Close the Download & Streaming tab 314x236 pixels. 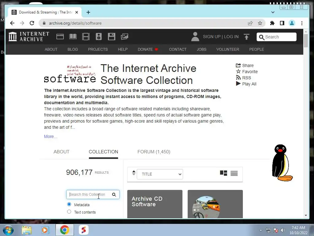(x=76, y=12)
